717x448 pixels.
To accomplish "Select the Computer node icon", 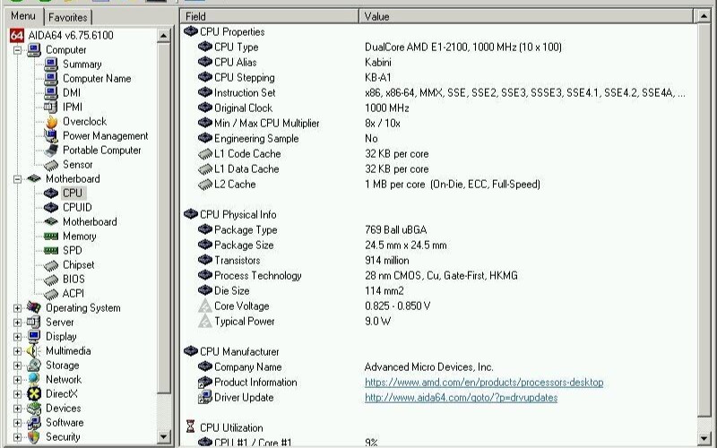I will click(34, 50).
